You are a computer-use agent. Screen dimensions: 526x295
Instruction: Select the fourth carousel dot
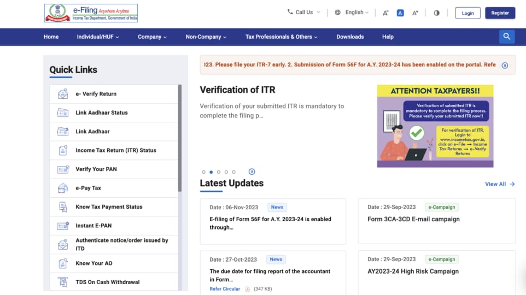226,172
